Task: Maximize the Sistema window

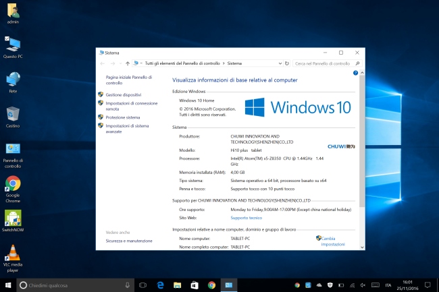Action: (341, 53)
